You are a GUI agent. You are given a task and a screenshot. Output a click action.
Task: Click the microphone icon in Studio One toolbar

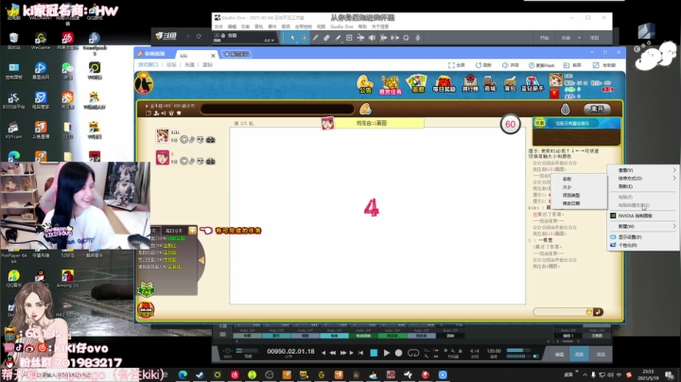pyautogui.click(x=417, y=38)
